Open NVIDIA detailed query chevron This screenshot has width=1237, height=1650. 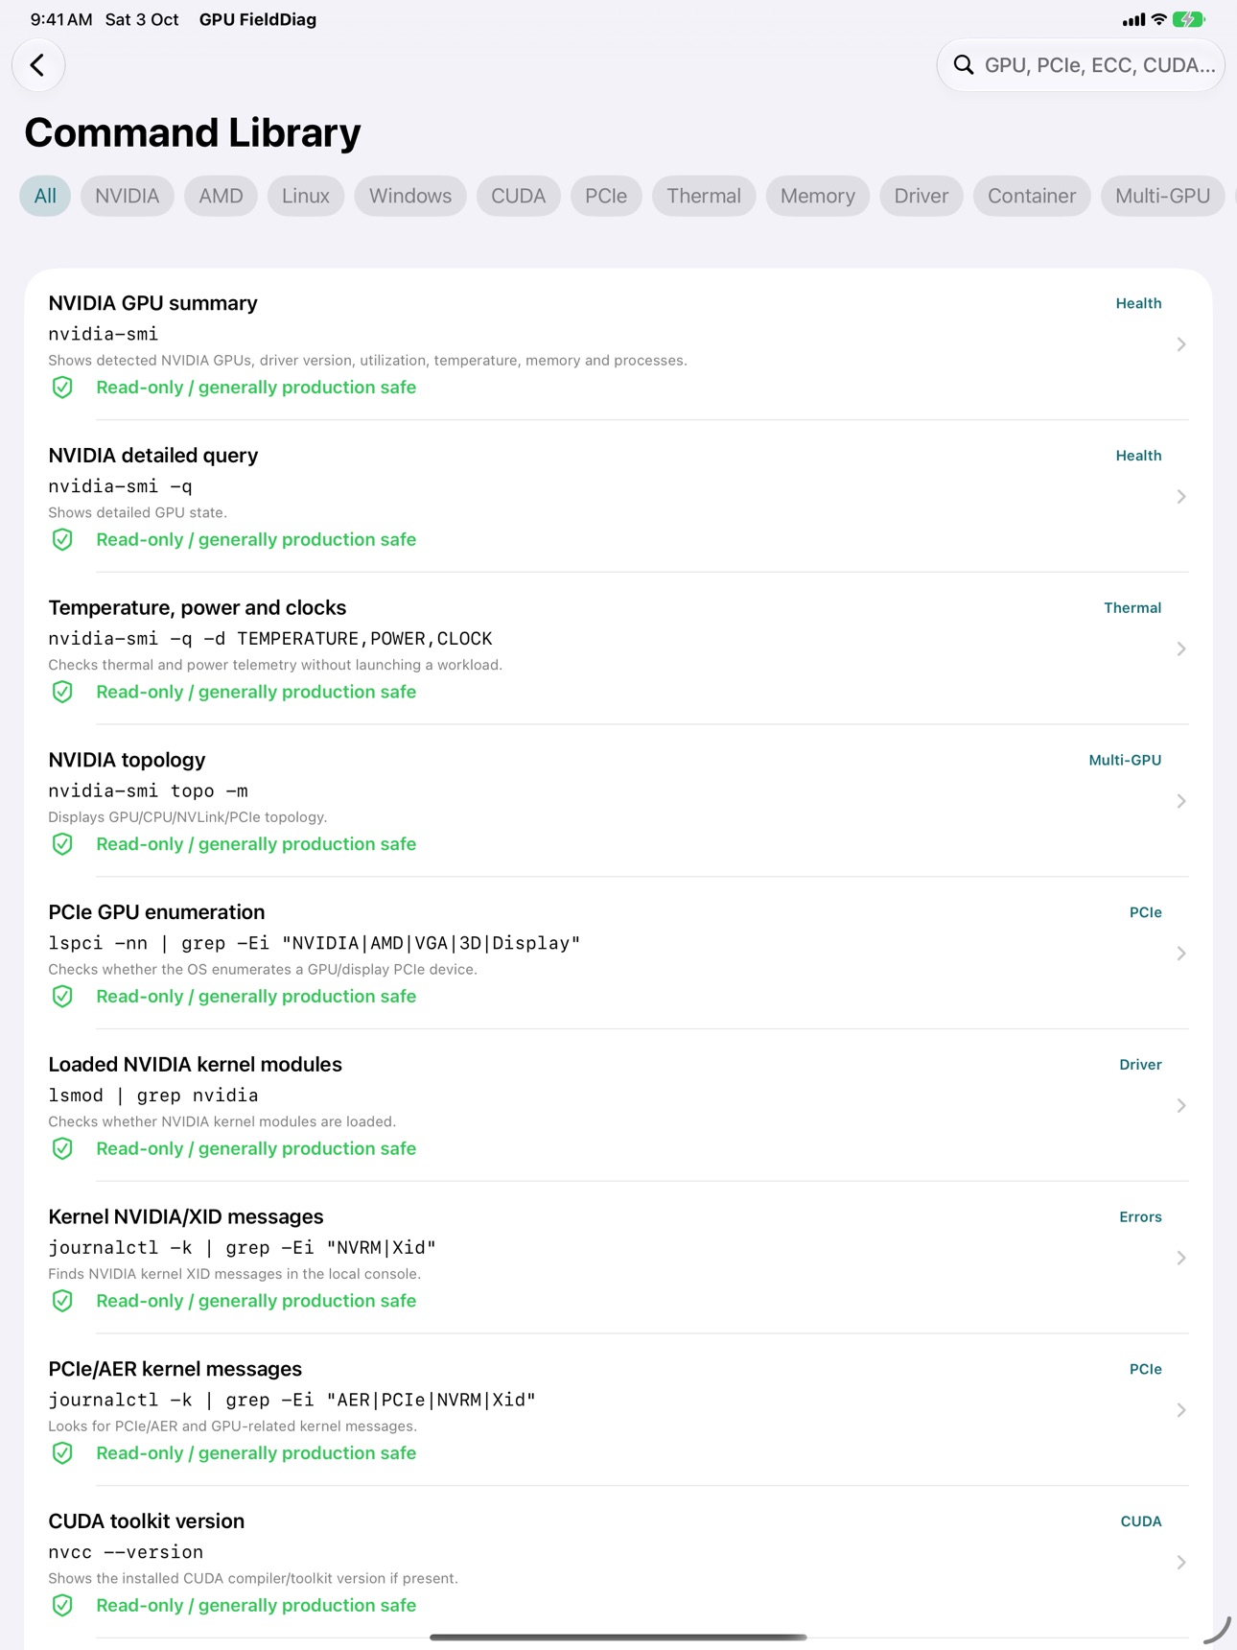1181,497
